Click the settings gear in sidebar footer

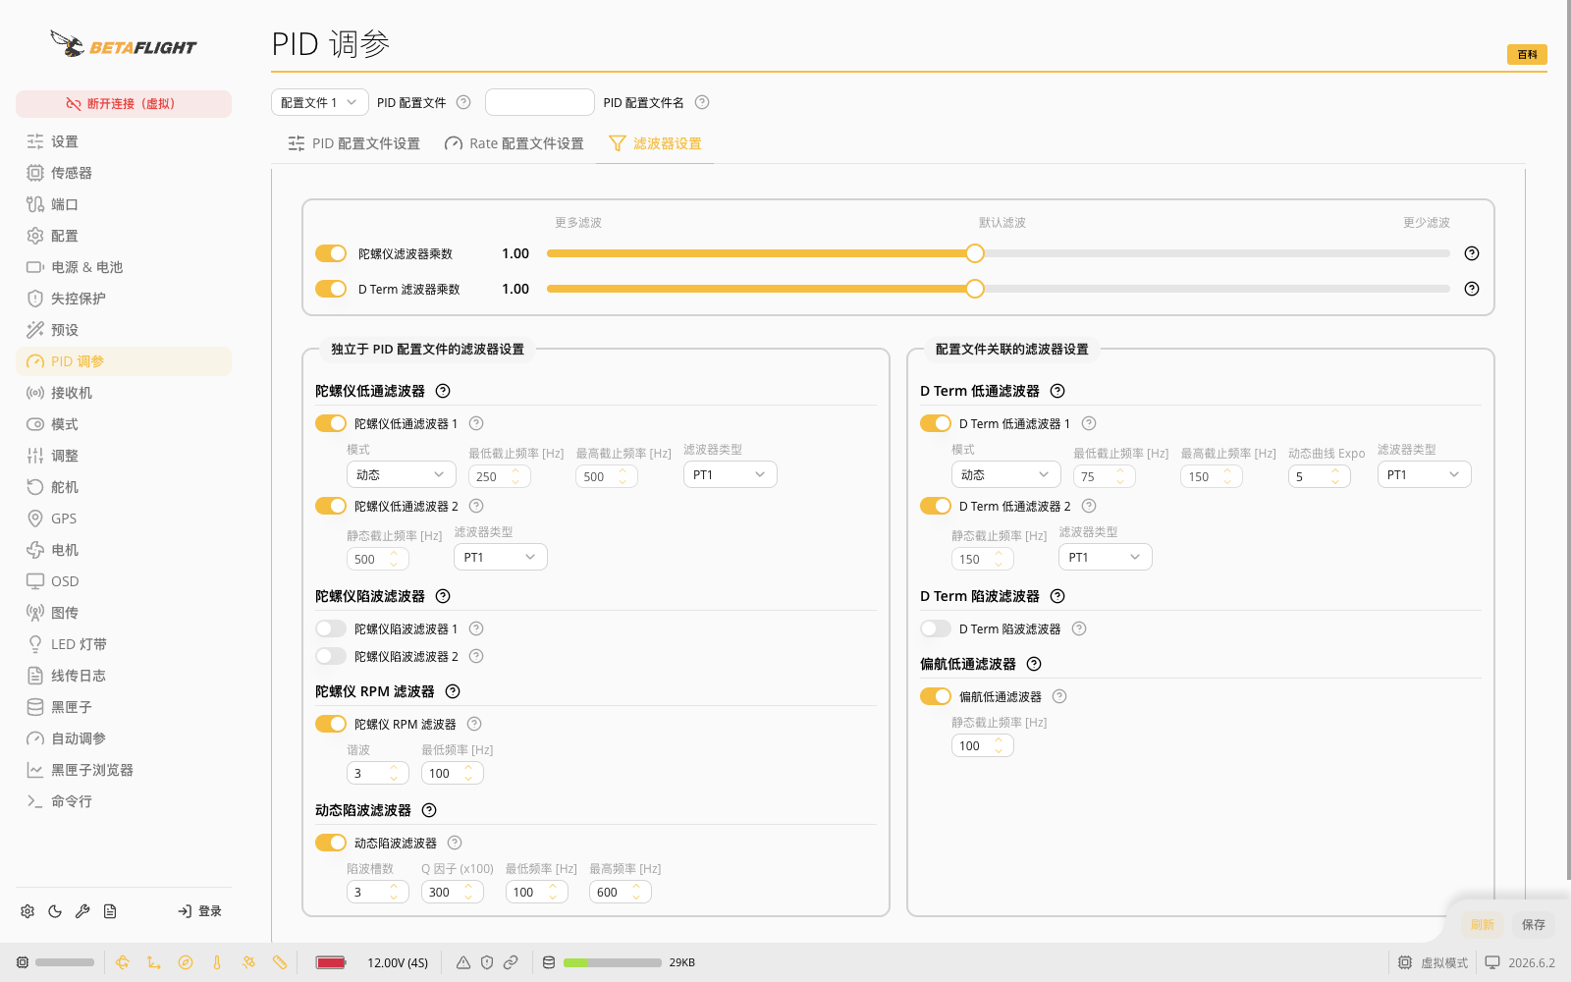pos(27,911)
